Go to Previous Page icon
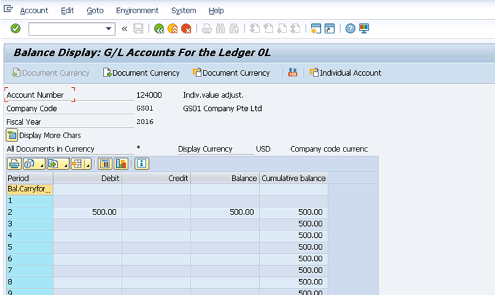This screenshot has height=295, width=495. coord(268,29)
